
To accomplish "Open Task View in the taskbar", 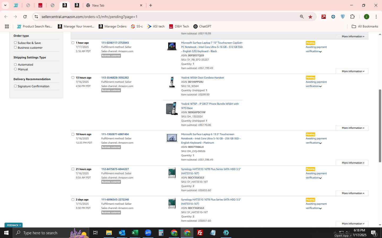I will click(x=95, y=233).
